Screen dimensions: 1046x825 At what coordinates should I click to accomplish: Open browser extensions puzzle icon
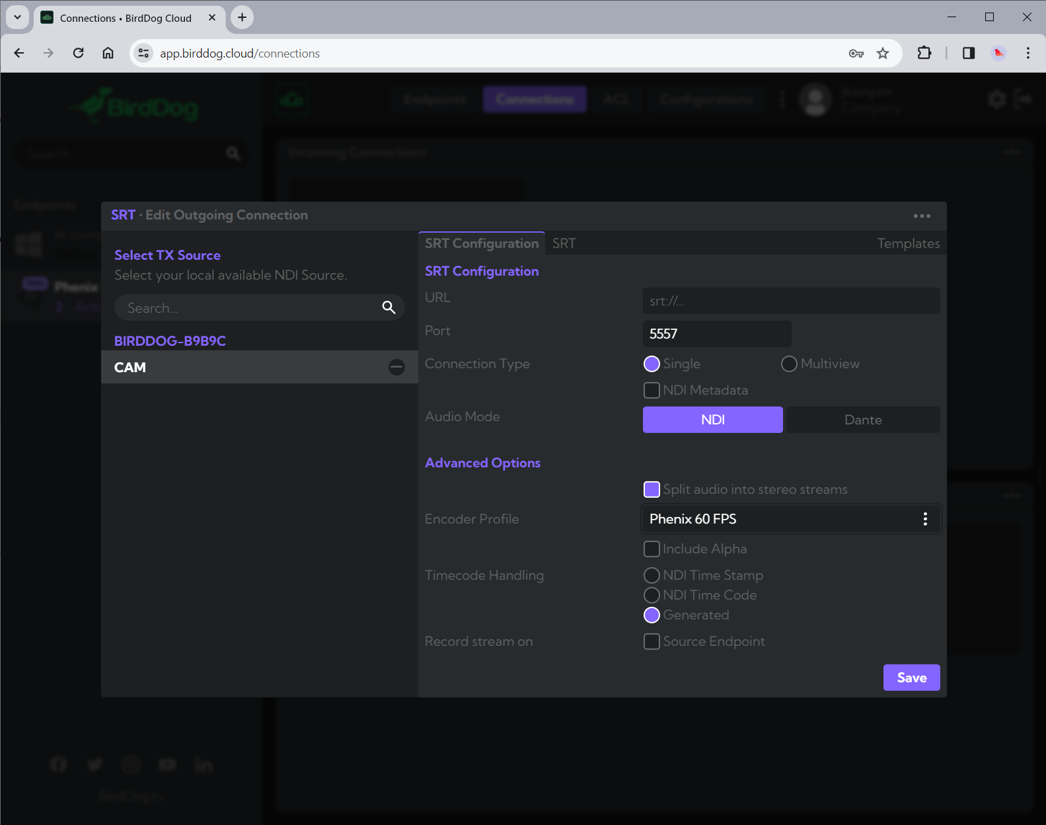click(924, 53)
